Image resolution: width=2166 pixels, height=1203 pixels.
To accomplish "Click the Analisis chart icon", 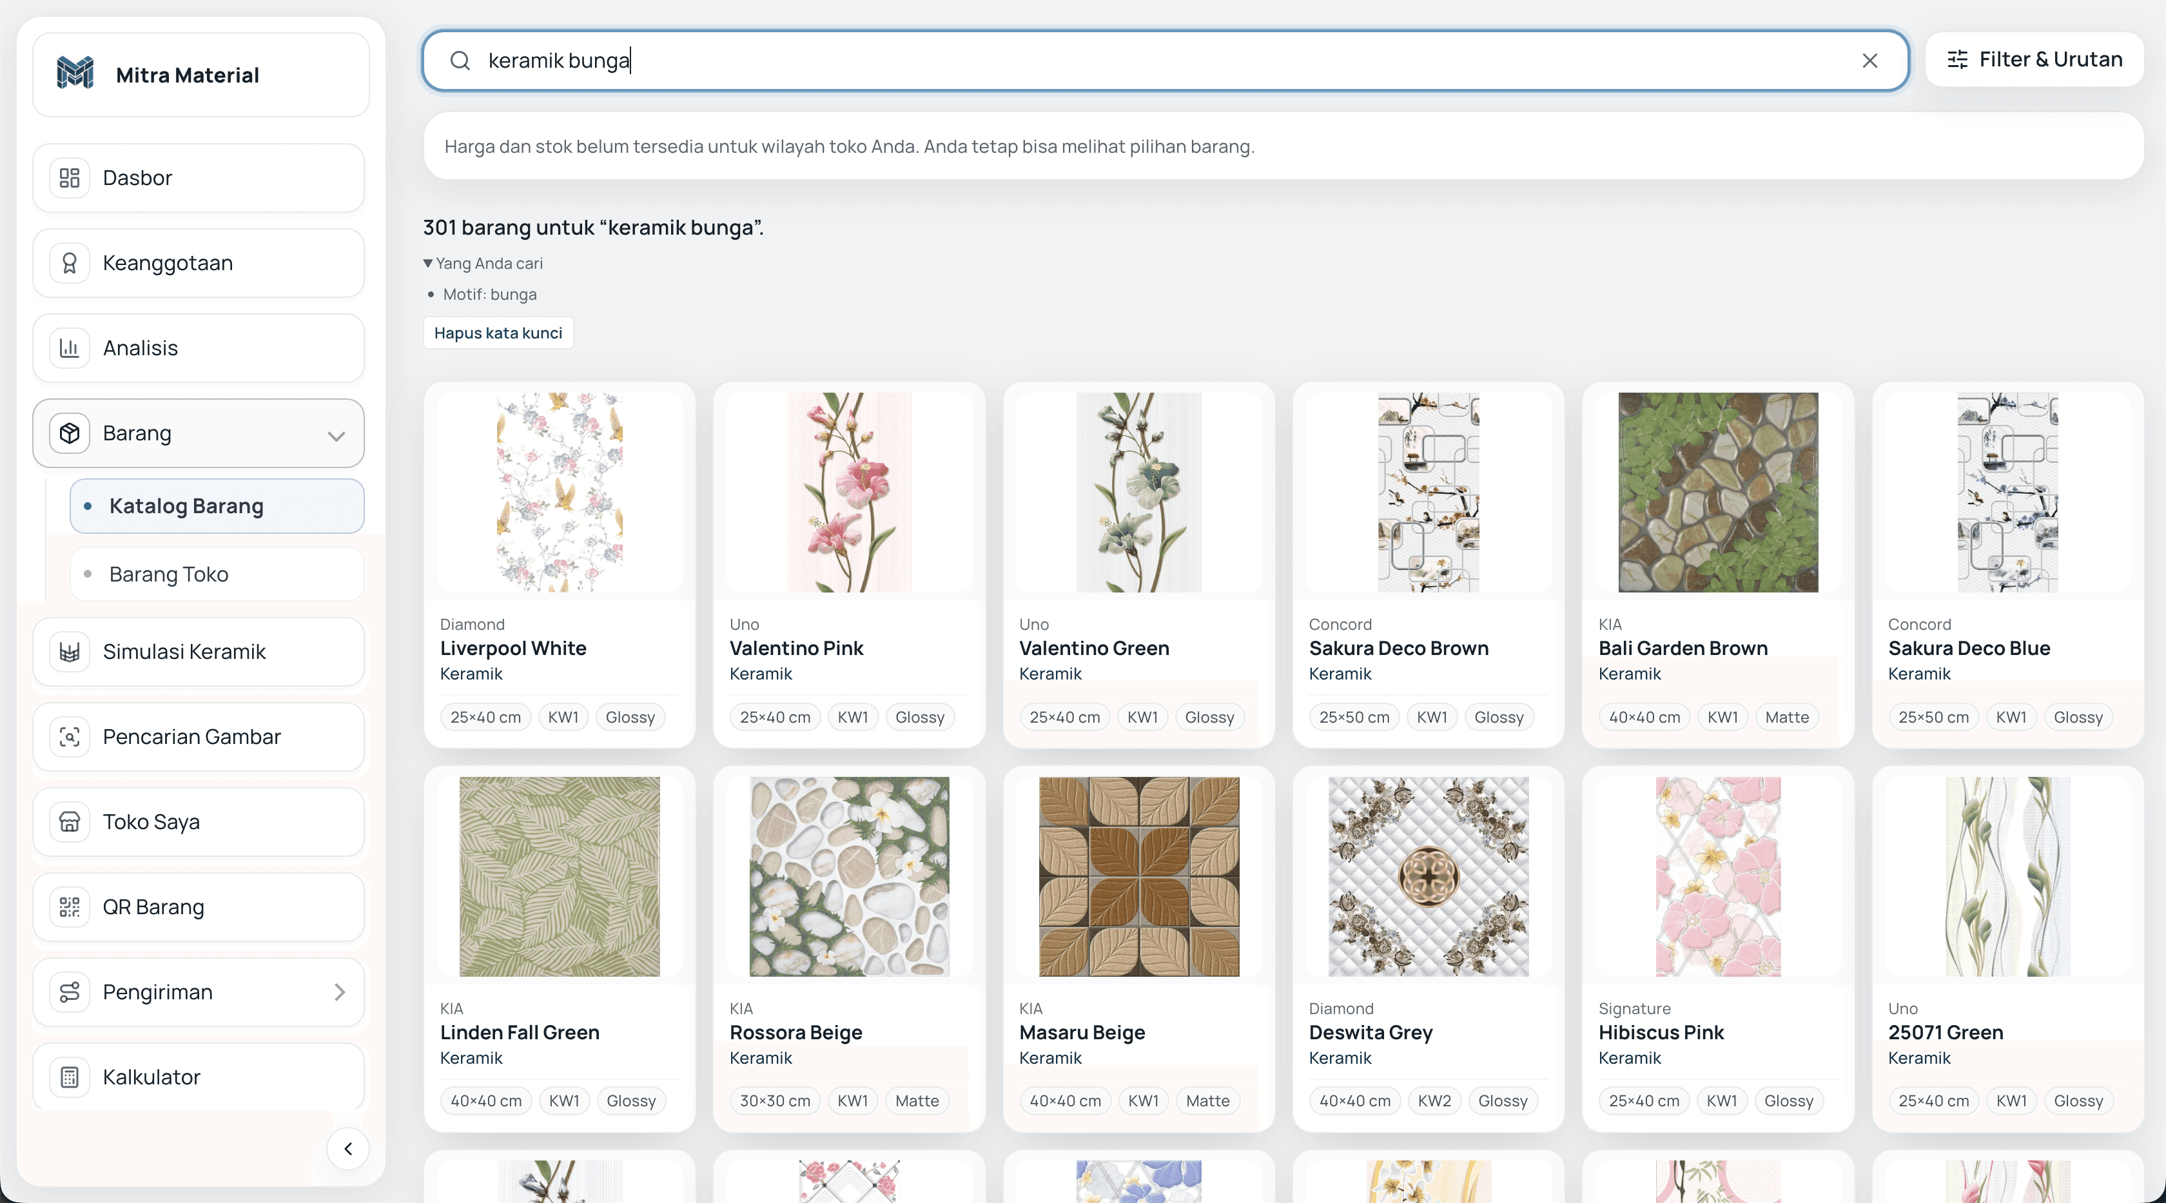I will (70, 348).
